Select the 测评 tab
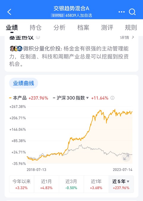The height and width of the screenshot is (201, 143). tap(107, 27)
